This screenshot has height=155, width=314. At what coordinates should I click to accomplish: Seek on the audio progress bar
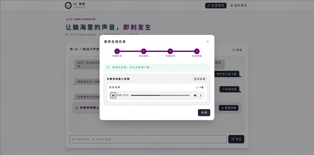click(160, 95)
